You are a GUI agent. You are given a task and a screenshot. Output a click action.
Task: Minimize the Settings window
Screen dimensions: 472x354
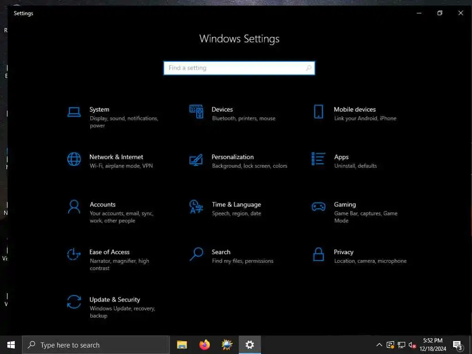(x=419, y=13)
